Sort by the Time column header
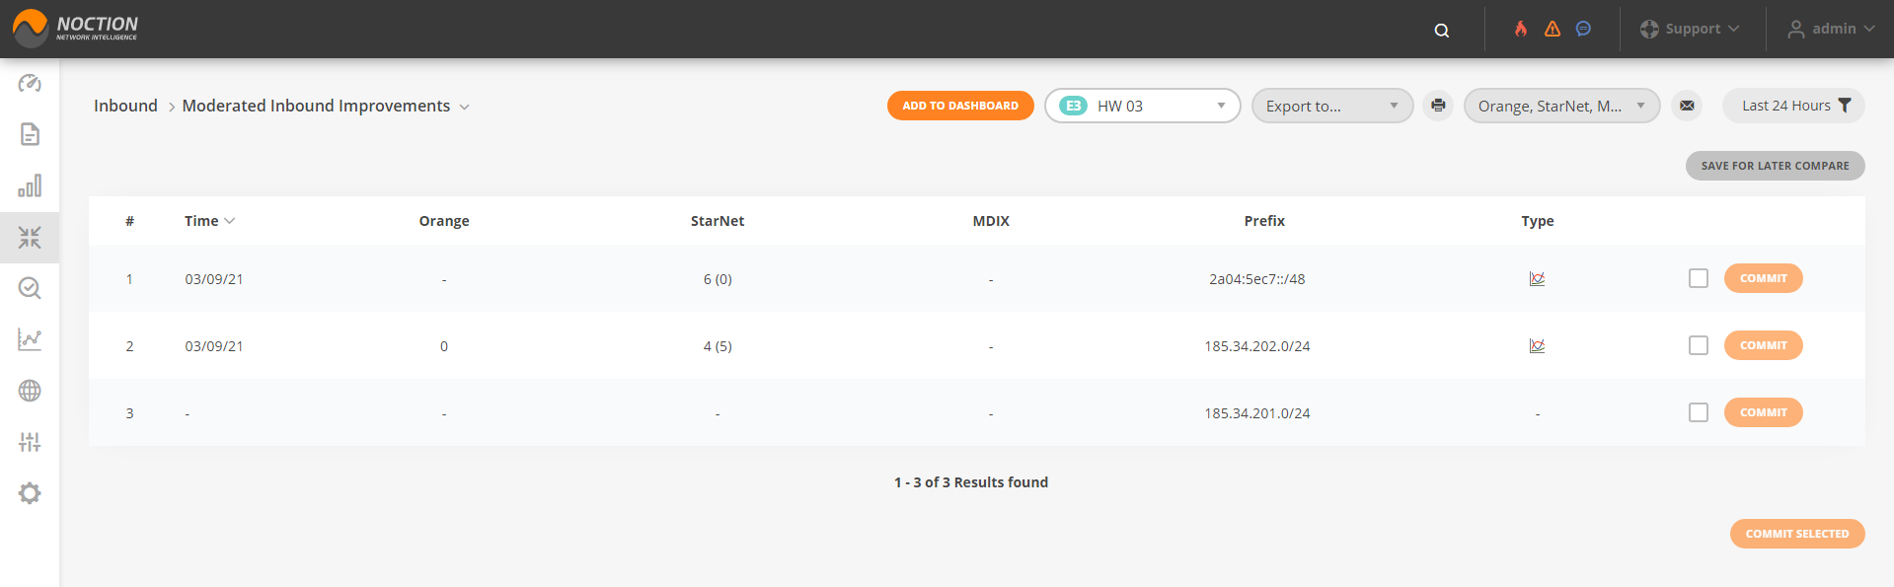The width and height of the screenshot is (1894, 587). coord(209,221)
